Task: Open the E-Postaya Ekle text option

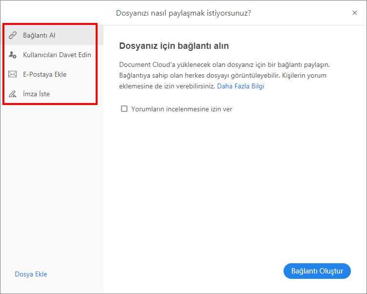Action: coord(44,74)
